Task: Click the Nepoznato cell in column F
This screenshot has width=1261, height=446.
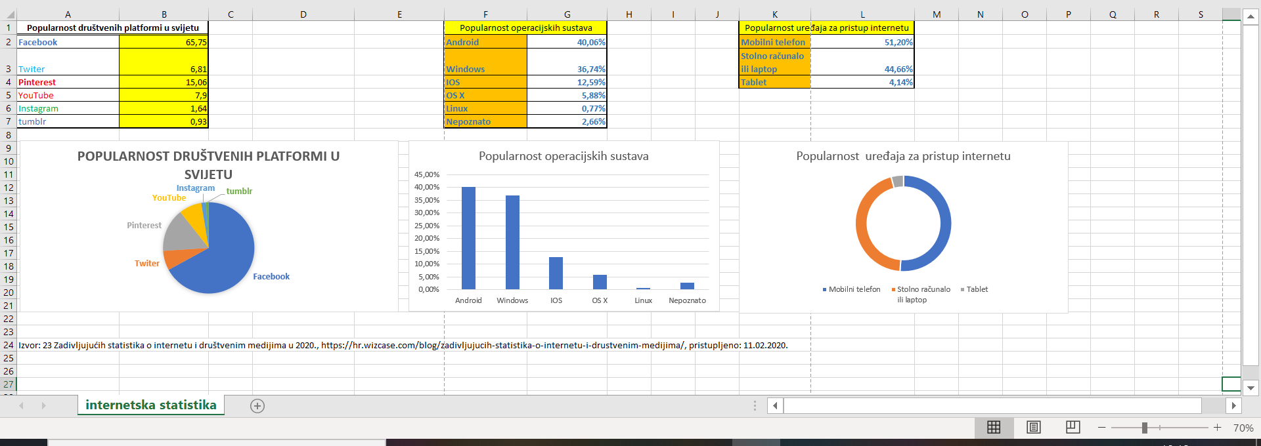Action: tap(485, 121)
